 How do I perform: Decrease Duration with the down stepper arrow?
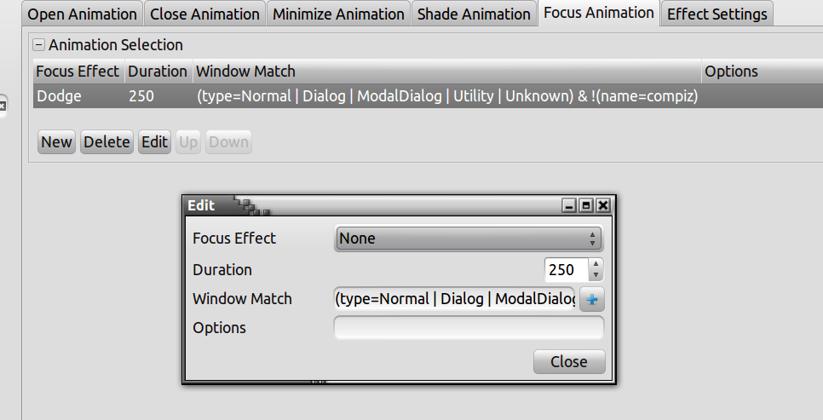[x=596, y=275]
